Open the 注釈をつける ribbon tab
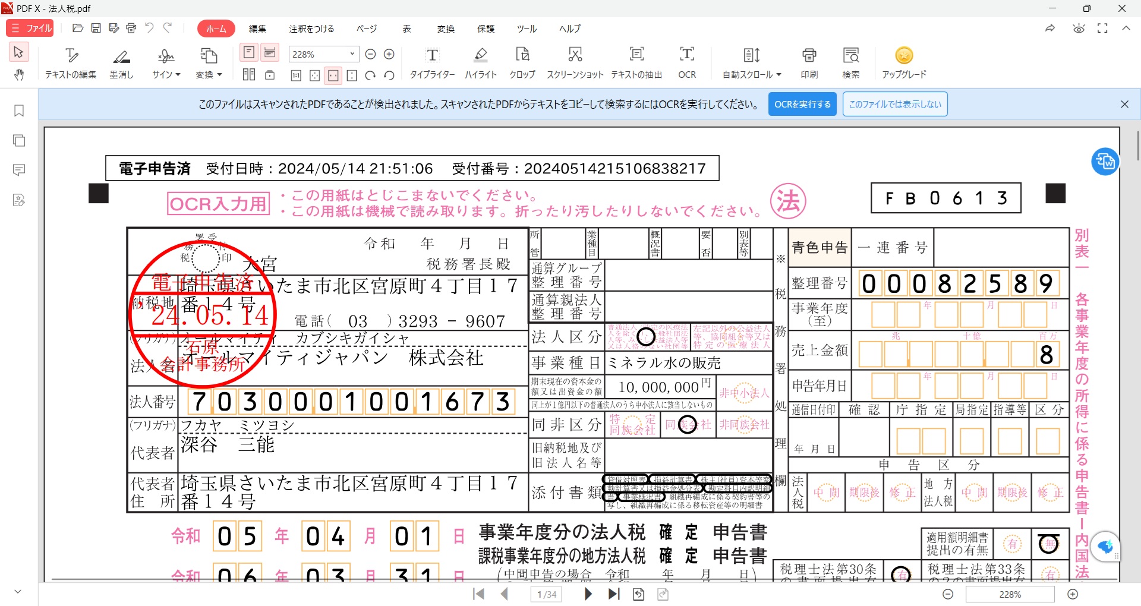 click(x=311, y=29)
